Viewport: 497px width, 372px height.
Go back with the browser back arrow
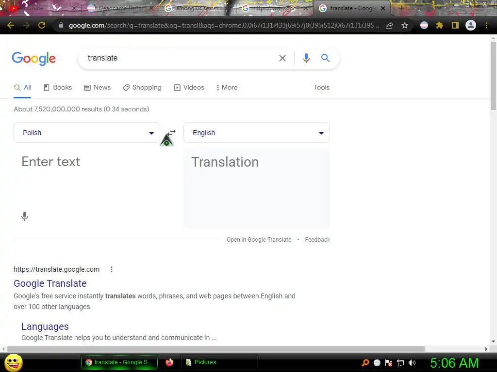click(11, 25)
